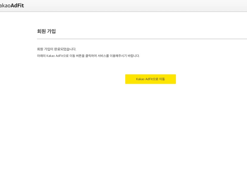Image resolution: width=247 pixels, height=182 pixels.
Task: Open the KakaoAdFit logo in header
Action: pos(12,5)
